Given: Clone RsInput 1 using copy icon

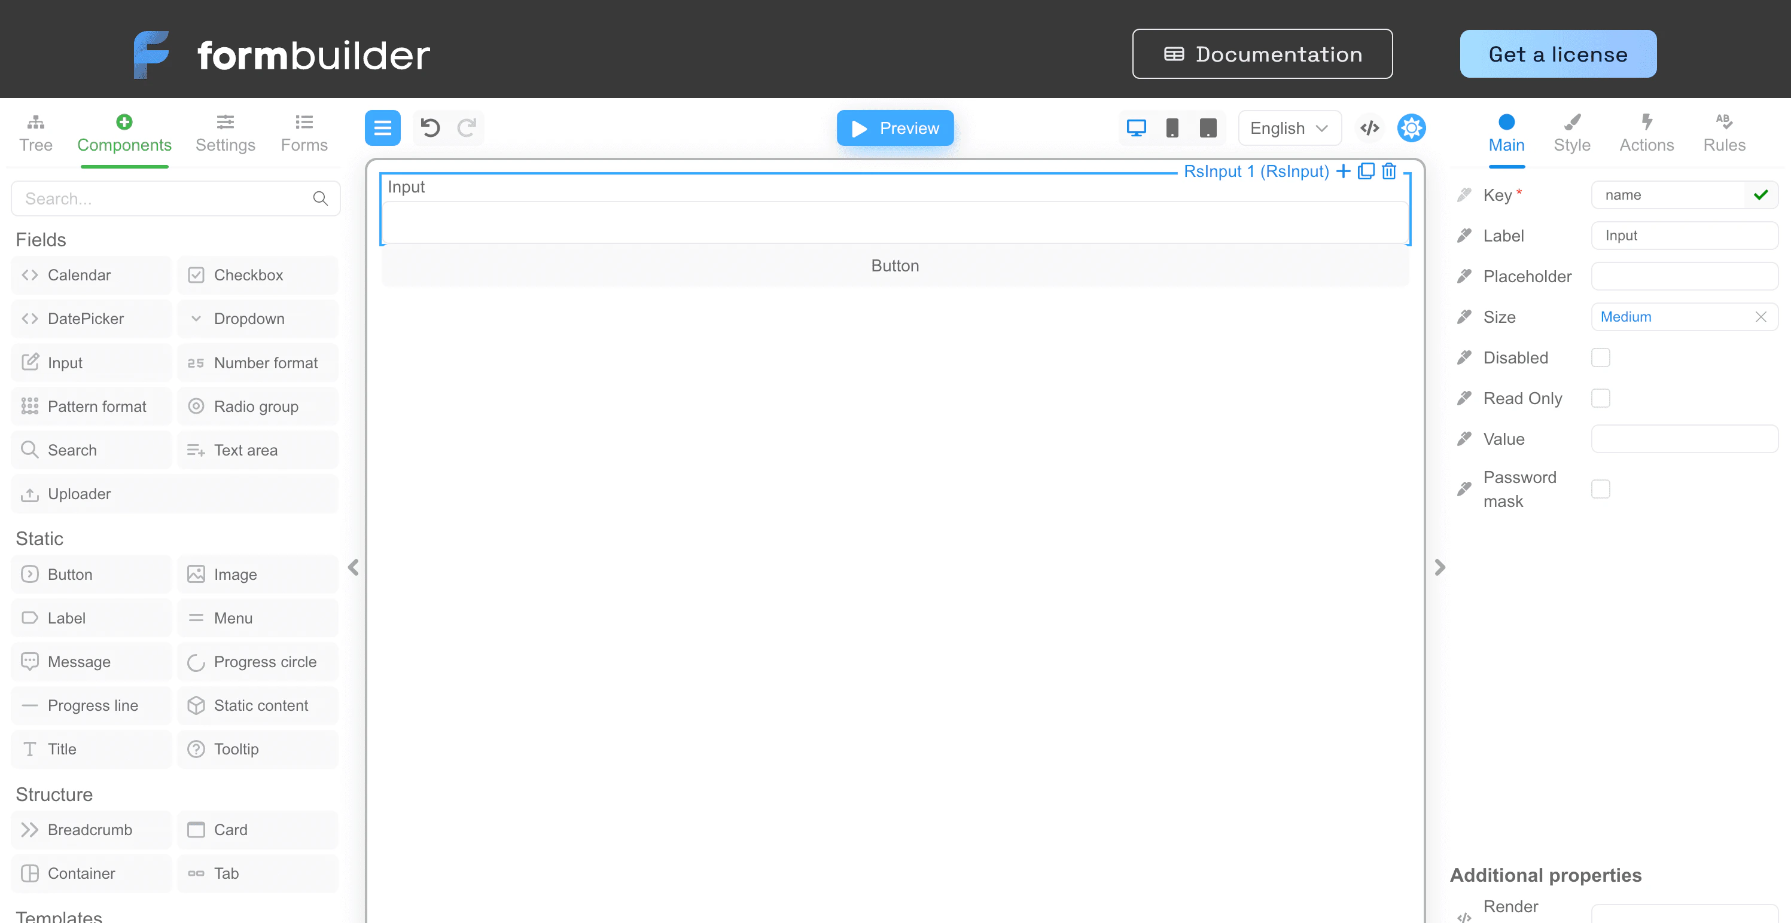Looking at the screenshot, I should pyautogui.click(x=1366, y=171).
